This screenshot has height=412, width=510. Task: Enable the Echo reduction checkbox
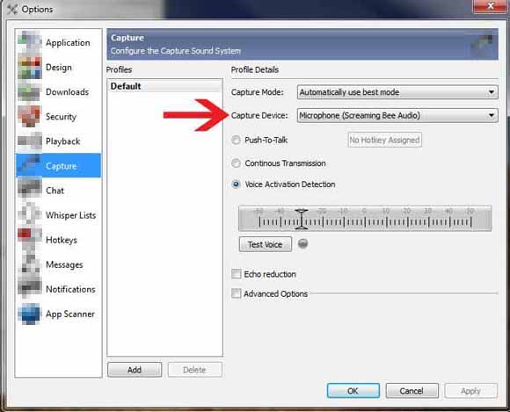click(237, 274)
